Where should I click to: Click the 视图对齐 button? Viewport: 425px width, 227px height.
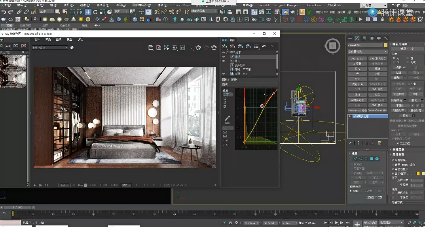pyautogui.click(x=399, y=111)
